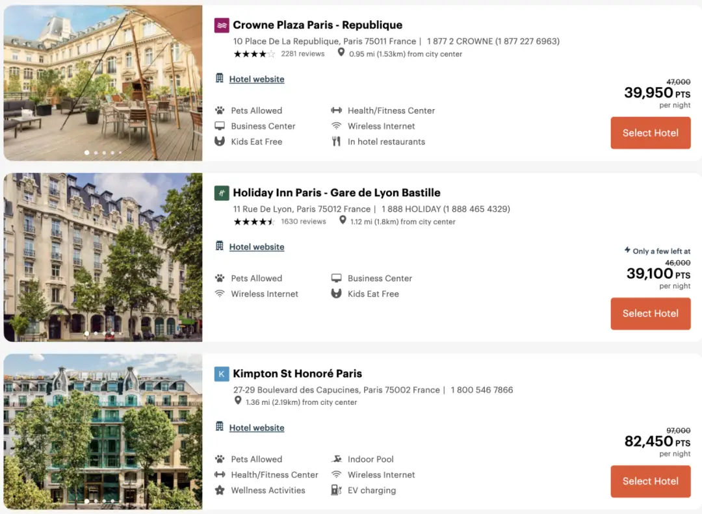Click Crowne Plaza Health/Fitness Center dumbbell icon
702x514 pixels.
pyautogui.click(x=336, y=110)
